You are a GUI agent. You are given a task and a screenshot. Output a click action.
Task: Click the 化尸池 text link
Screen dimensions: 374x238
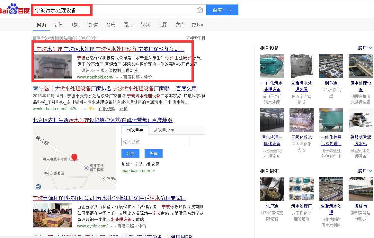click(272, 206)
